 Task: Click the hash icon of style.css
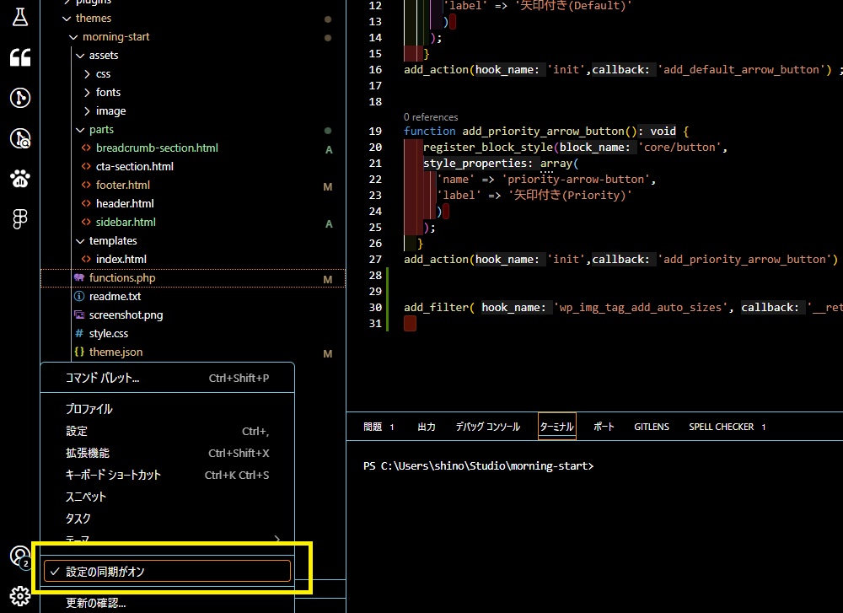coord(79,333)
